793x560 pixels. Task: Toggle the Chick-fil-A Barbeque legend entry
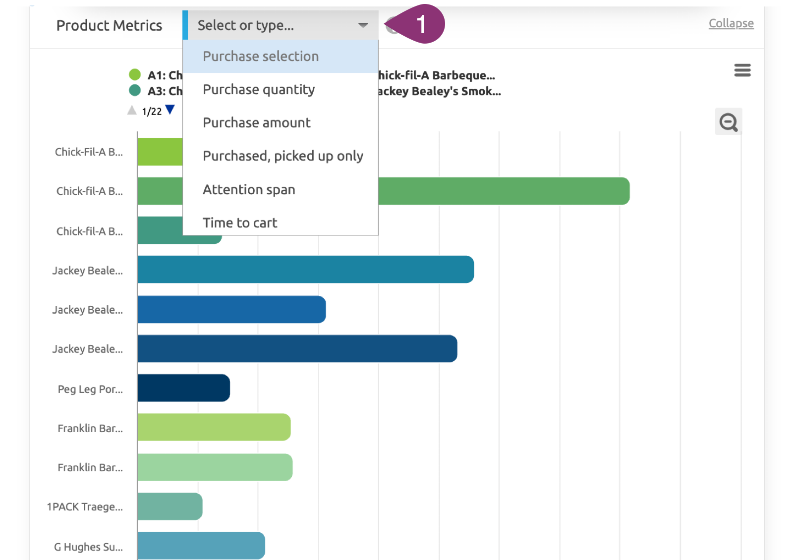click(436, 75)
